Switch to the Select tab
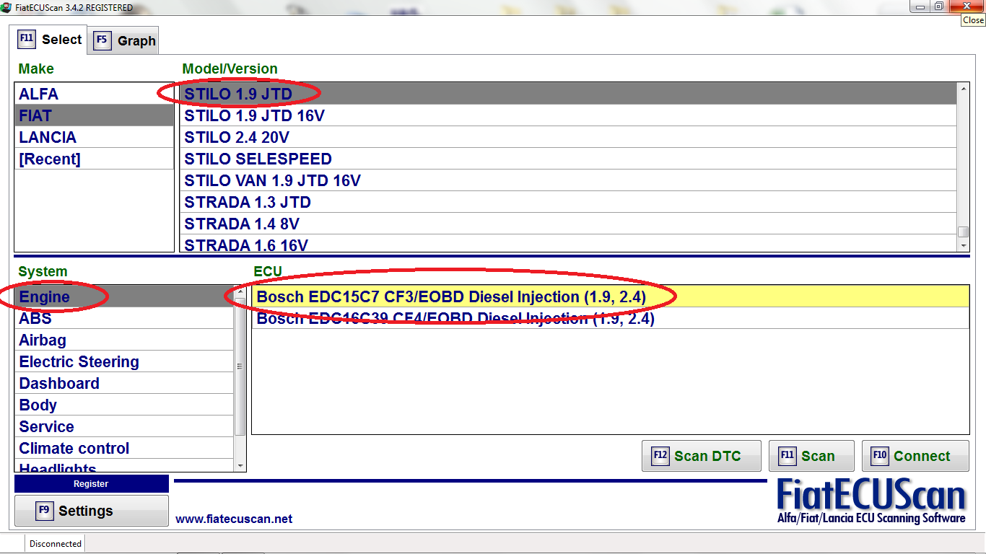Viewport: 986px width, 554px height. pos(49,40)
